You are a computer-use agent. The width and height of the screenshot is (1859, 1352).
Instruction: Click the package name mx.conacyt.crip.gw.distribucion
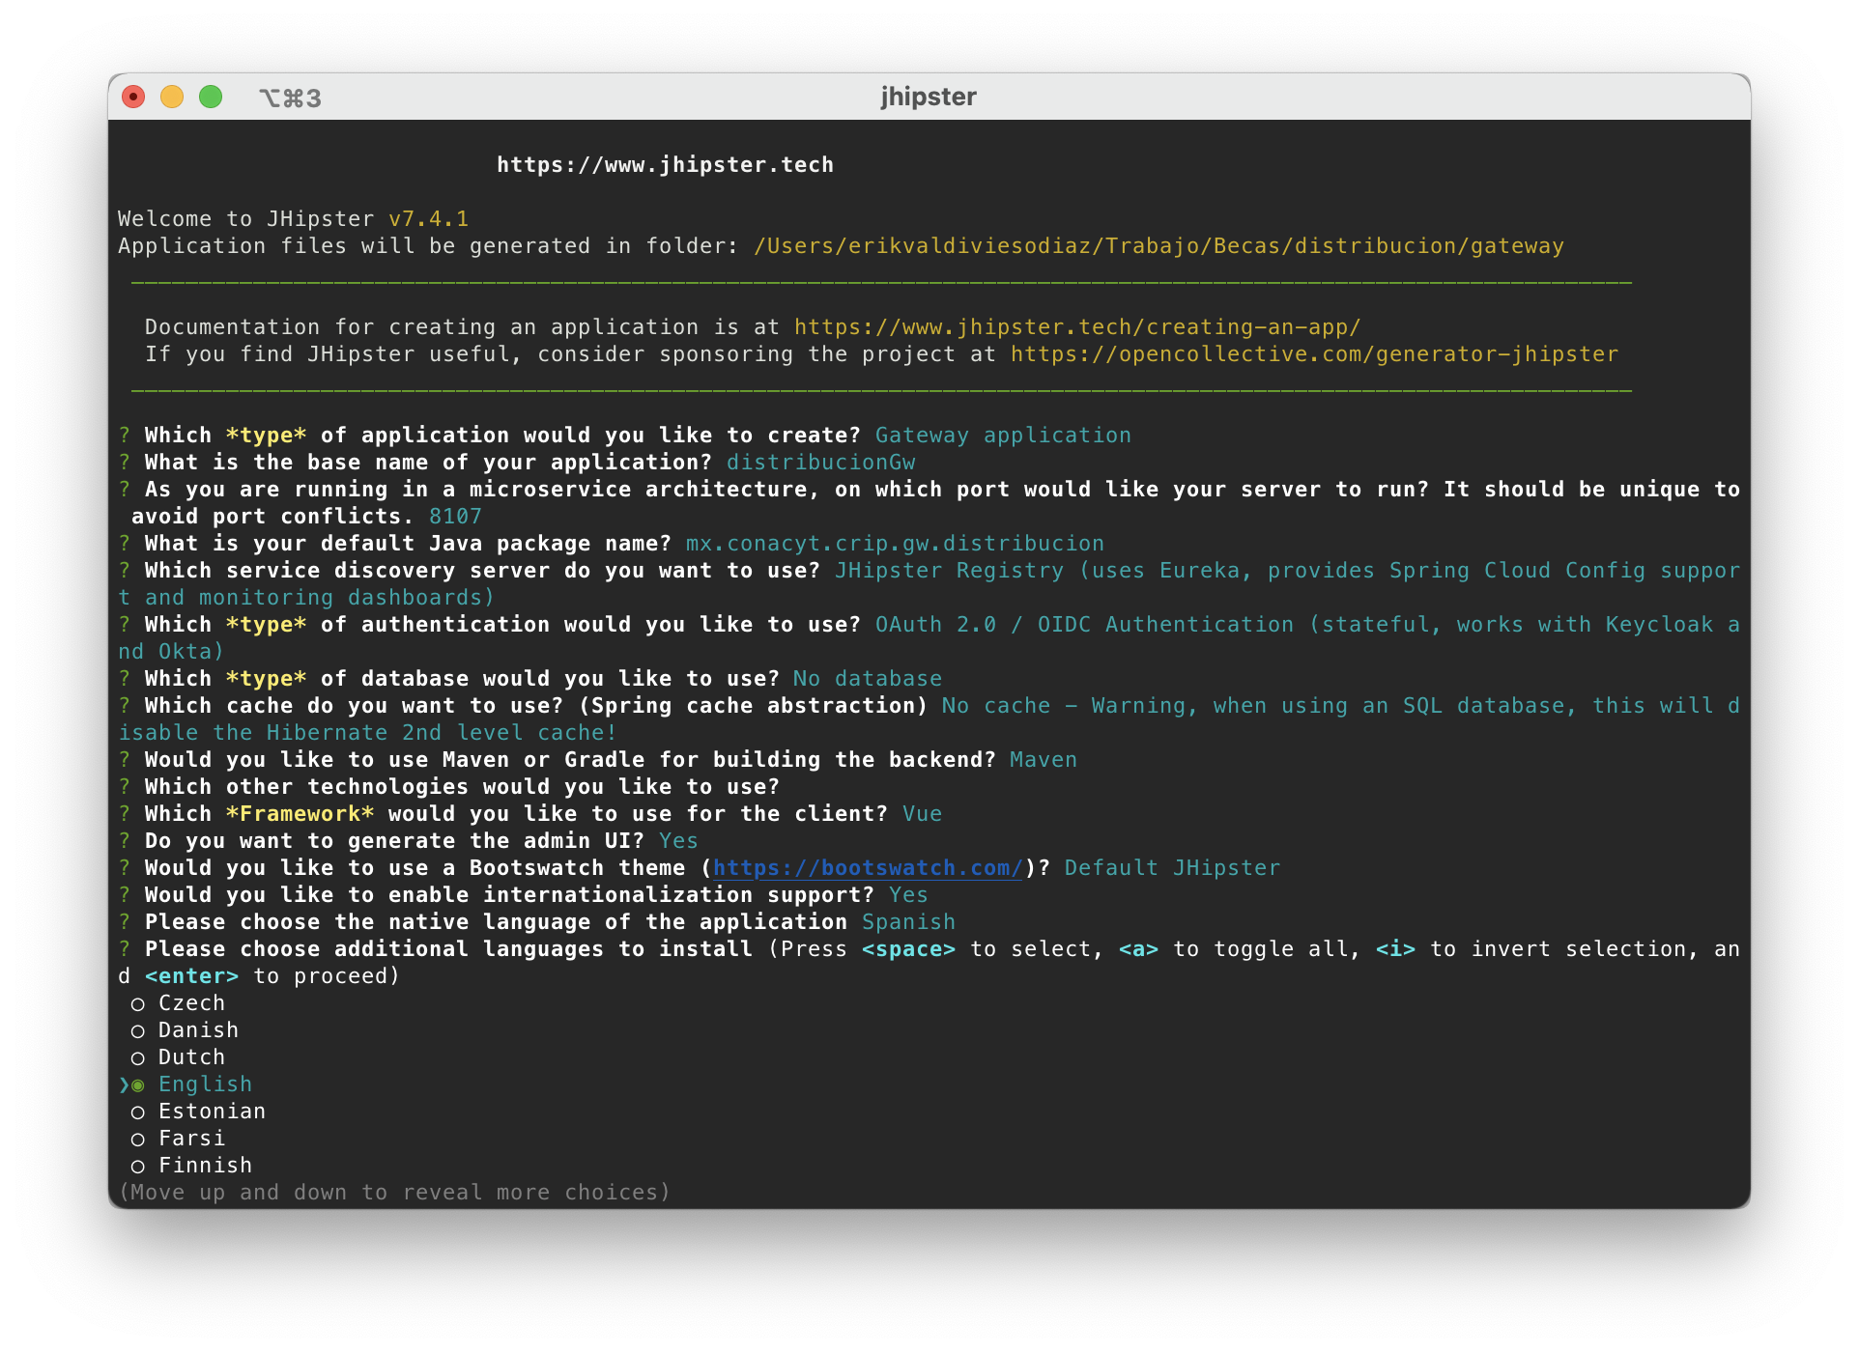(895, 544)
